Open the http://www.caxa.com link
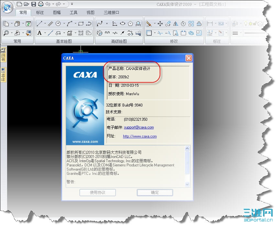The width and height of the screenshot is (276, 225). (x=140, y=136)
